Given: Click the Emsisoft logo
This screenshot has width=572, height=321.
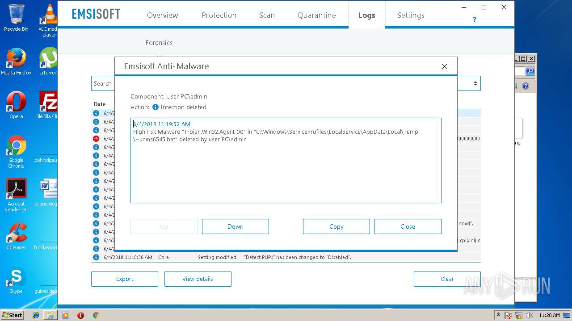Looking at the screenshot, I should (x=96, y=14).
